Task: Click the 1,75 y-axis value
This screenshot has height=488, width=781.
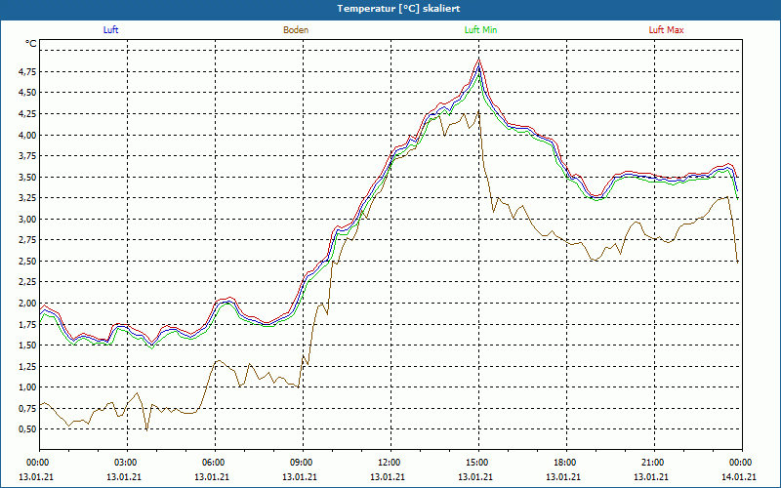Action: [27, 325]
